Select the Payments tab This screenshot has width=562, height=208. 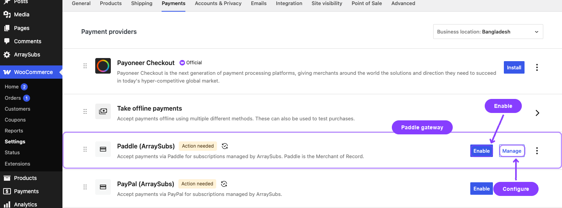[173, 4]
